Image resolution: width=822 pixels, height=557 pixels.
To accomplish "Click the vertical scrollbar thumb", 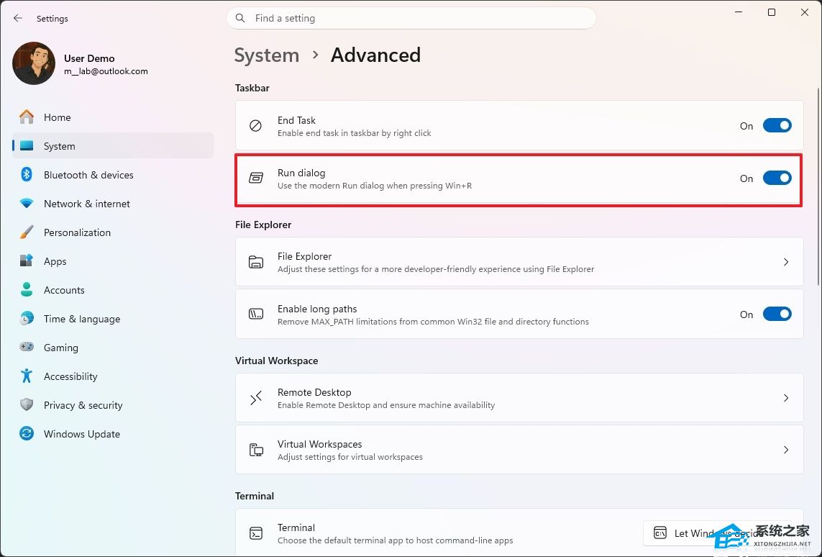I will (x=818, y=186).
